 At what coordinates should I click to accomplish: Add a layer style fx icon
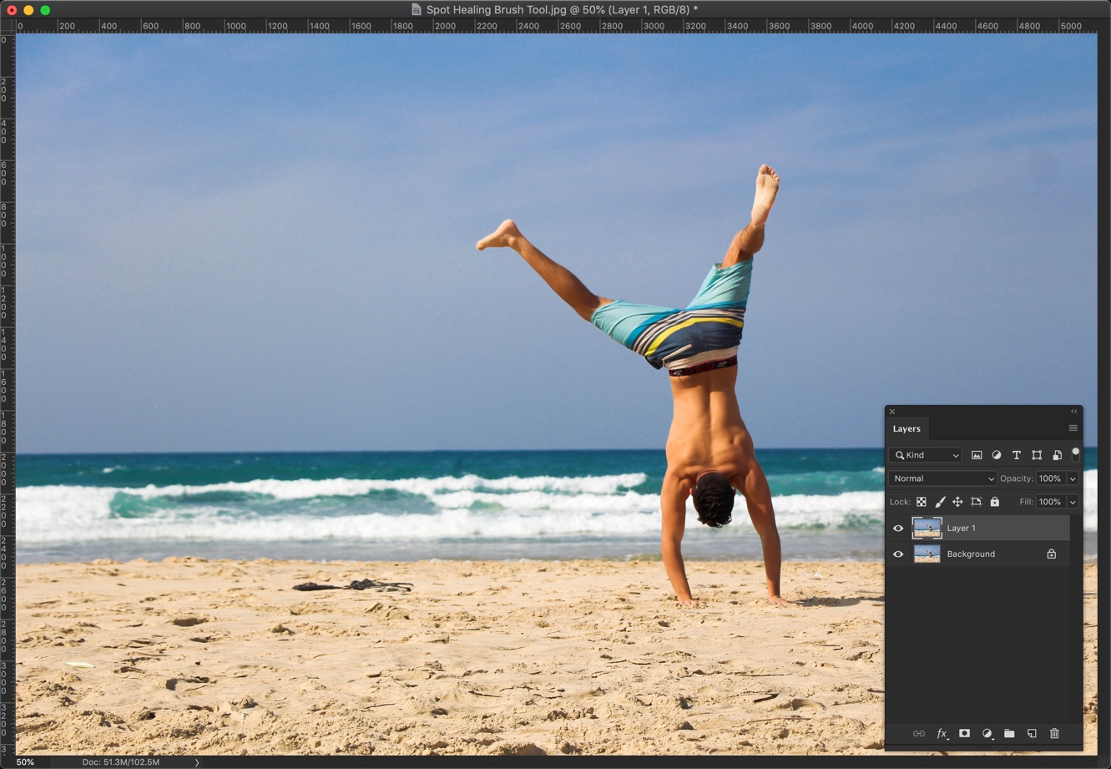pos(942,733)
